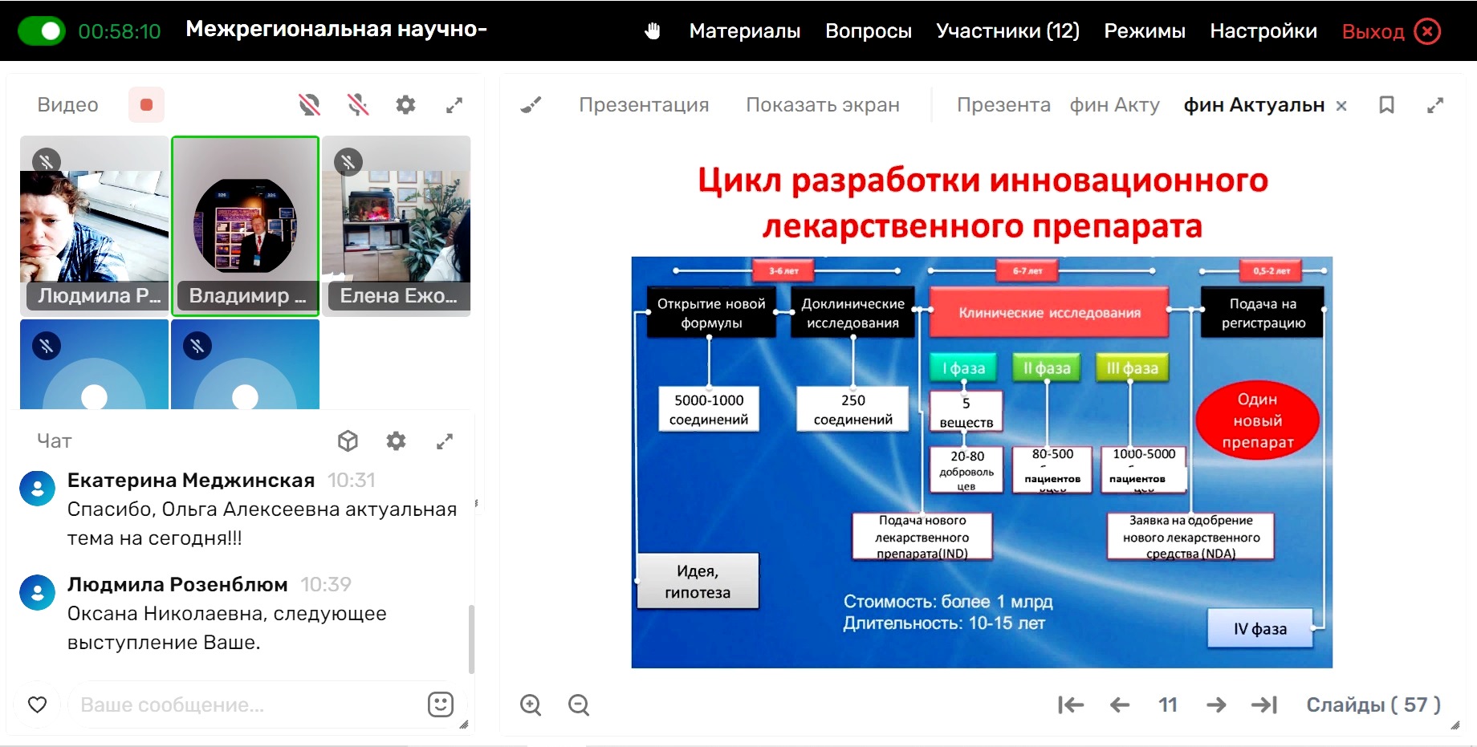Open video settings gear icon
1477x747 pixels.
point(406,105)
